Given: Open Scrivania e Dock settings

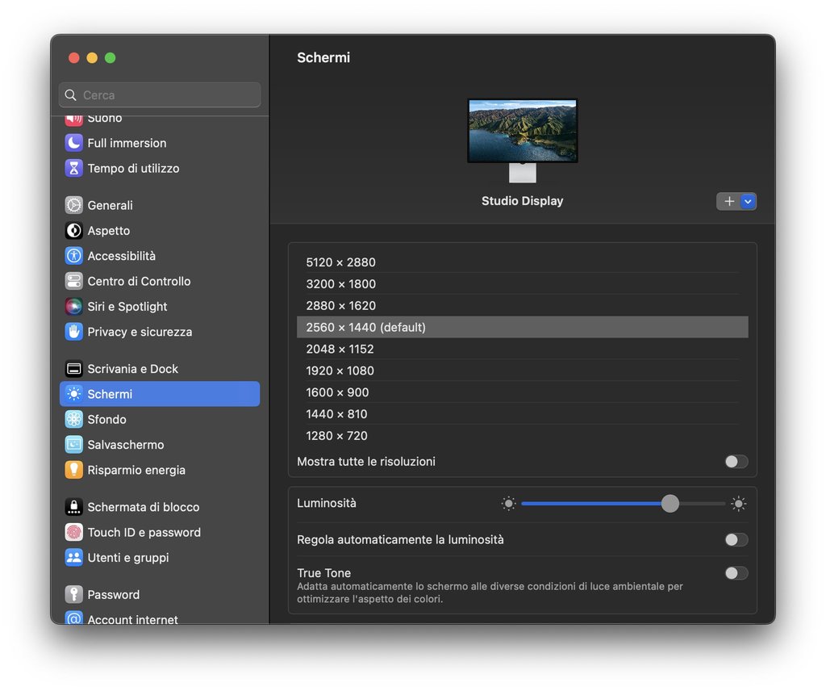Looking at the screenshot, I should coord(133,369).
